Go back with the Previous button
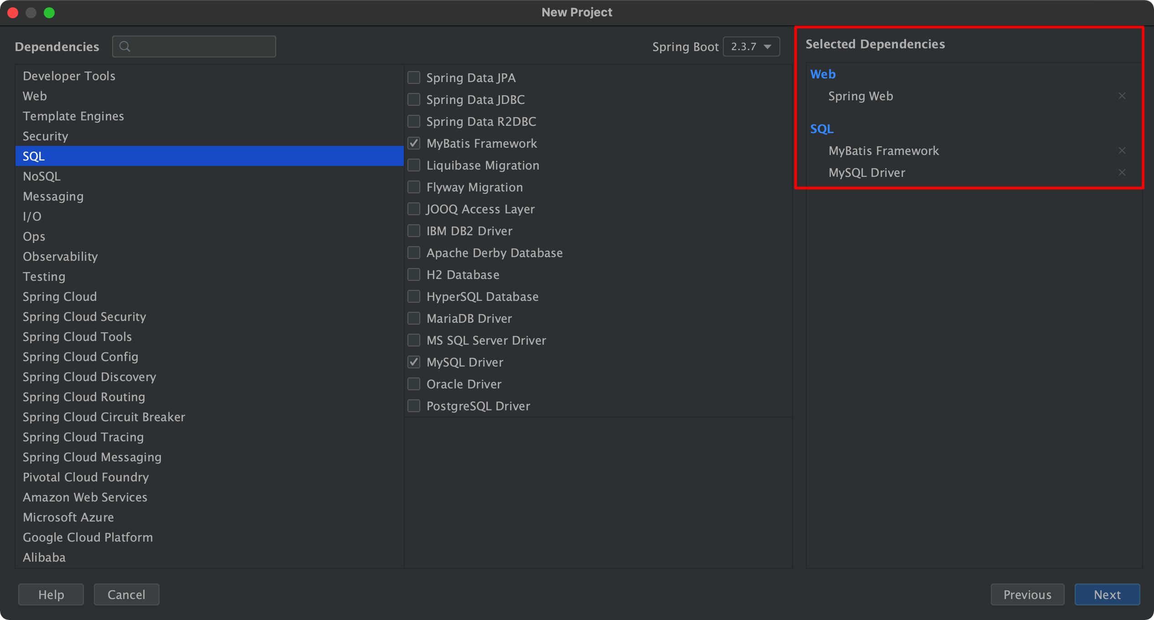 (x=1027, y=594)
